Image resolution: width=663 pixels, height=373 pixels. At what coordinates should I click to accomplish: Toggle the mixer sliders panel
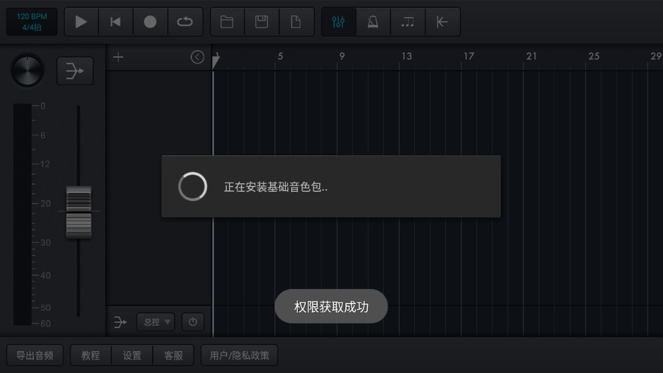click(x=338, y=22)
